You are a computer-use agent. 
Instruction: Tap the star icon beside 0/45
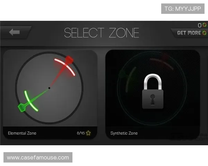tap(88, 133)
